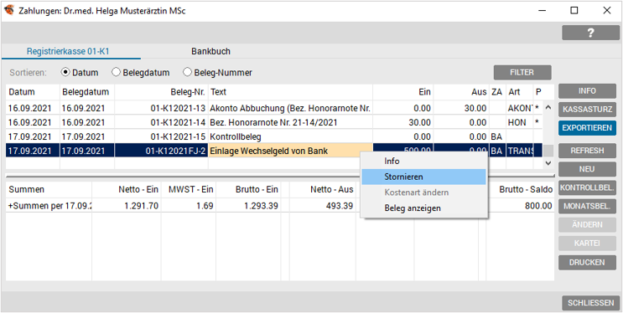
Task: Click the HON Art cell
Action: [519, 122]
